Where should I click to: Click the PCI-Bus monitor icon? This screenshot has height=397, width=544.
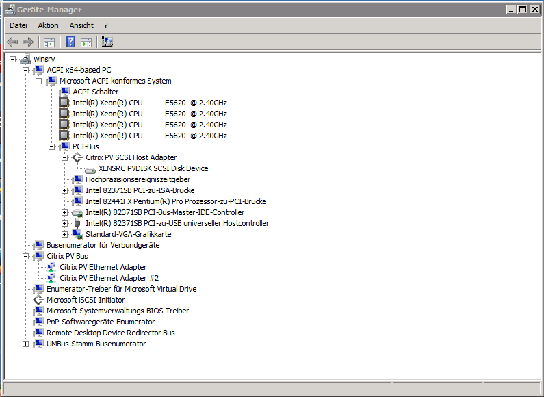pos(64,146)
